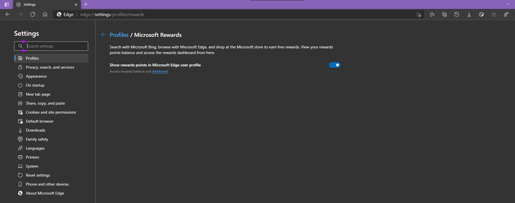This screenshot has width=515, height=203.
Task: Click the Search settings input field
Action: point(51,46)
